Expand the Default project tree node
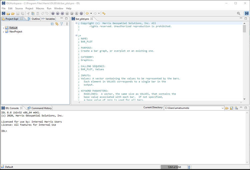The height and width of the screenshot is (170, 250). coord(3,28)
